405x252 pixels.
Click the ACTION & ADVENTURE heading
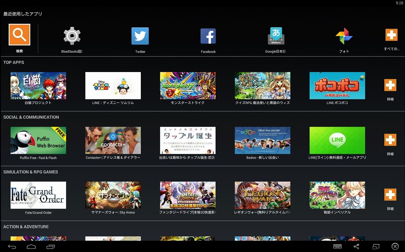26,227
